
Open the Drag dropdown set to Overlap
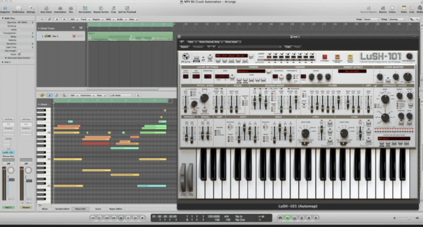click(x=397, y=19)
